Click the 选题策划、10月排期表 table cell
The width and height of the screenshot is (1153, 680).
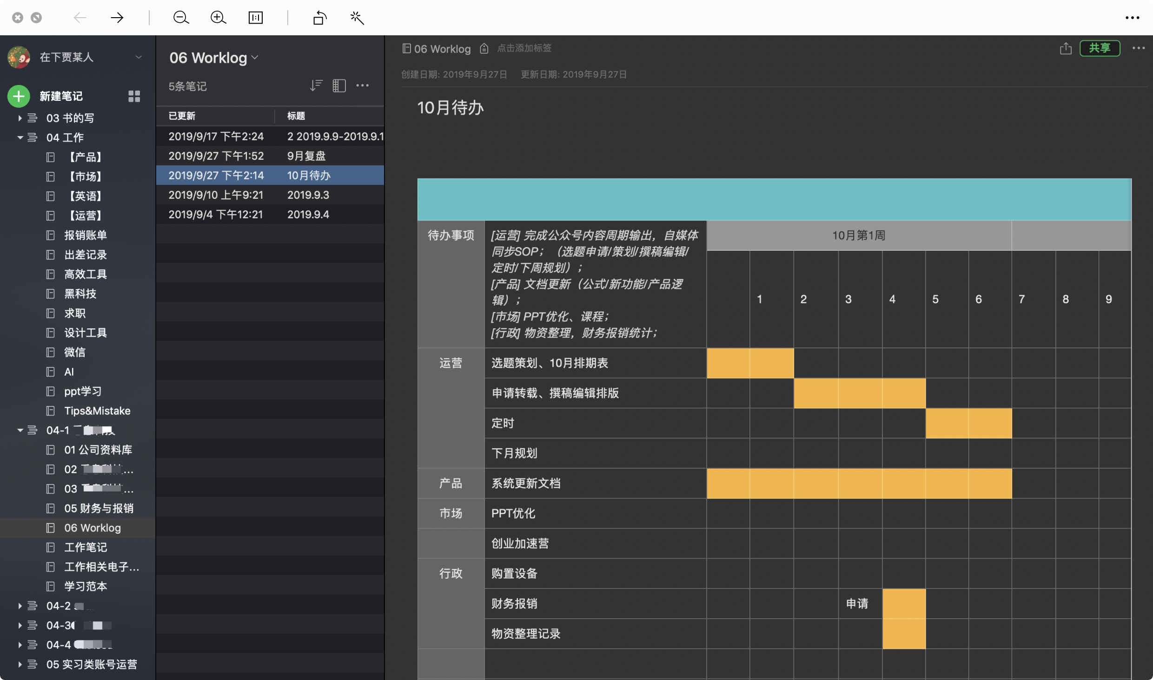click(x=596, y=363)
